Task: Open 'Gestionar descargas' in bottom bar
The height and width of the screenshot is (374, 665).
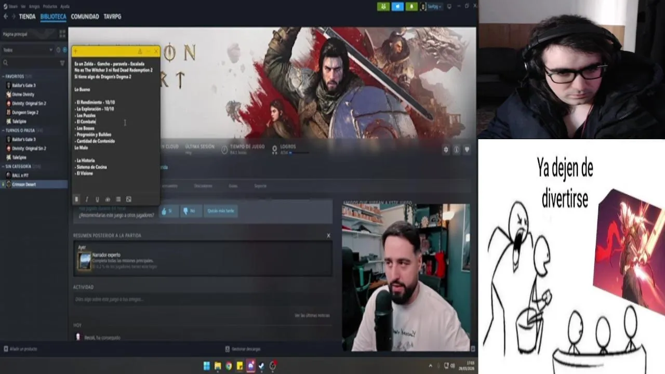Action: 243,349
